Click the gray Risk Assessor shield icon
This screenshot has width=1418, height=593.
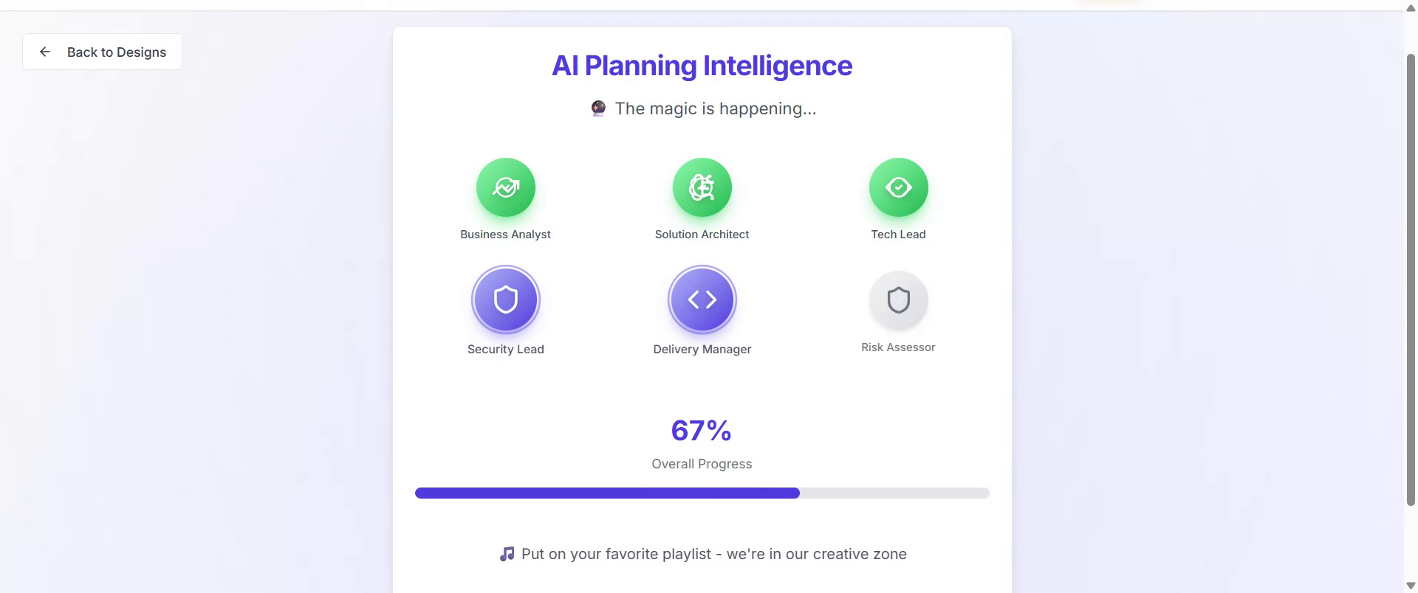coord(898,300)
